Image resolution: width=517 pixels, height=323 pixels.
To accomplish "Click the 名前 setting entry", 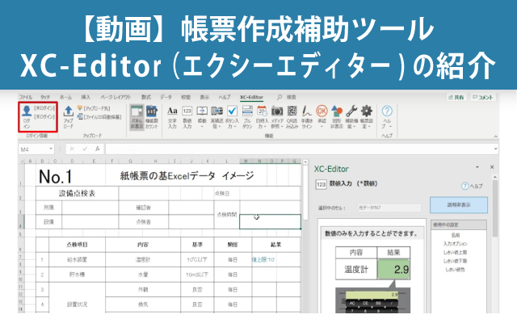I will coord(456,235).
